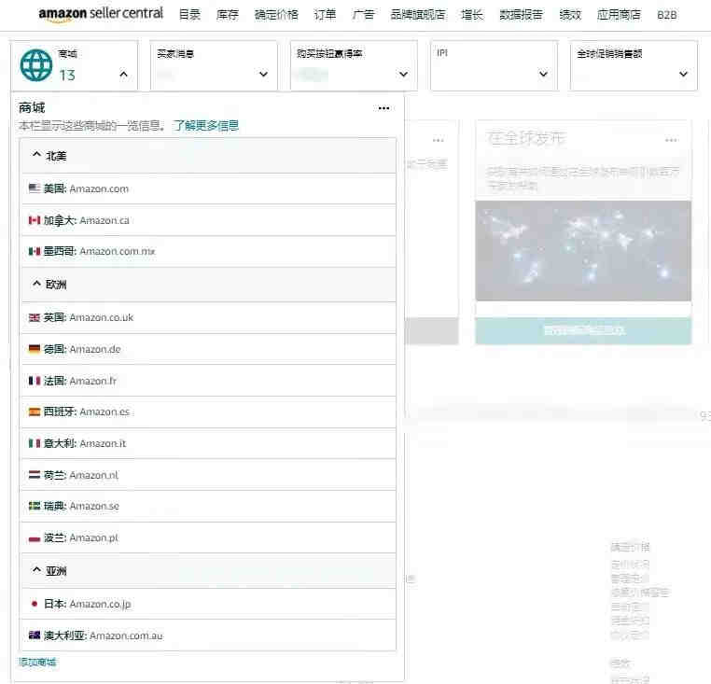Click the world map image thumbnail
The width and height of the screenshot is (711, 684).
coord(583,250)
